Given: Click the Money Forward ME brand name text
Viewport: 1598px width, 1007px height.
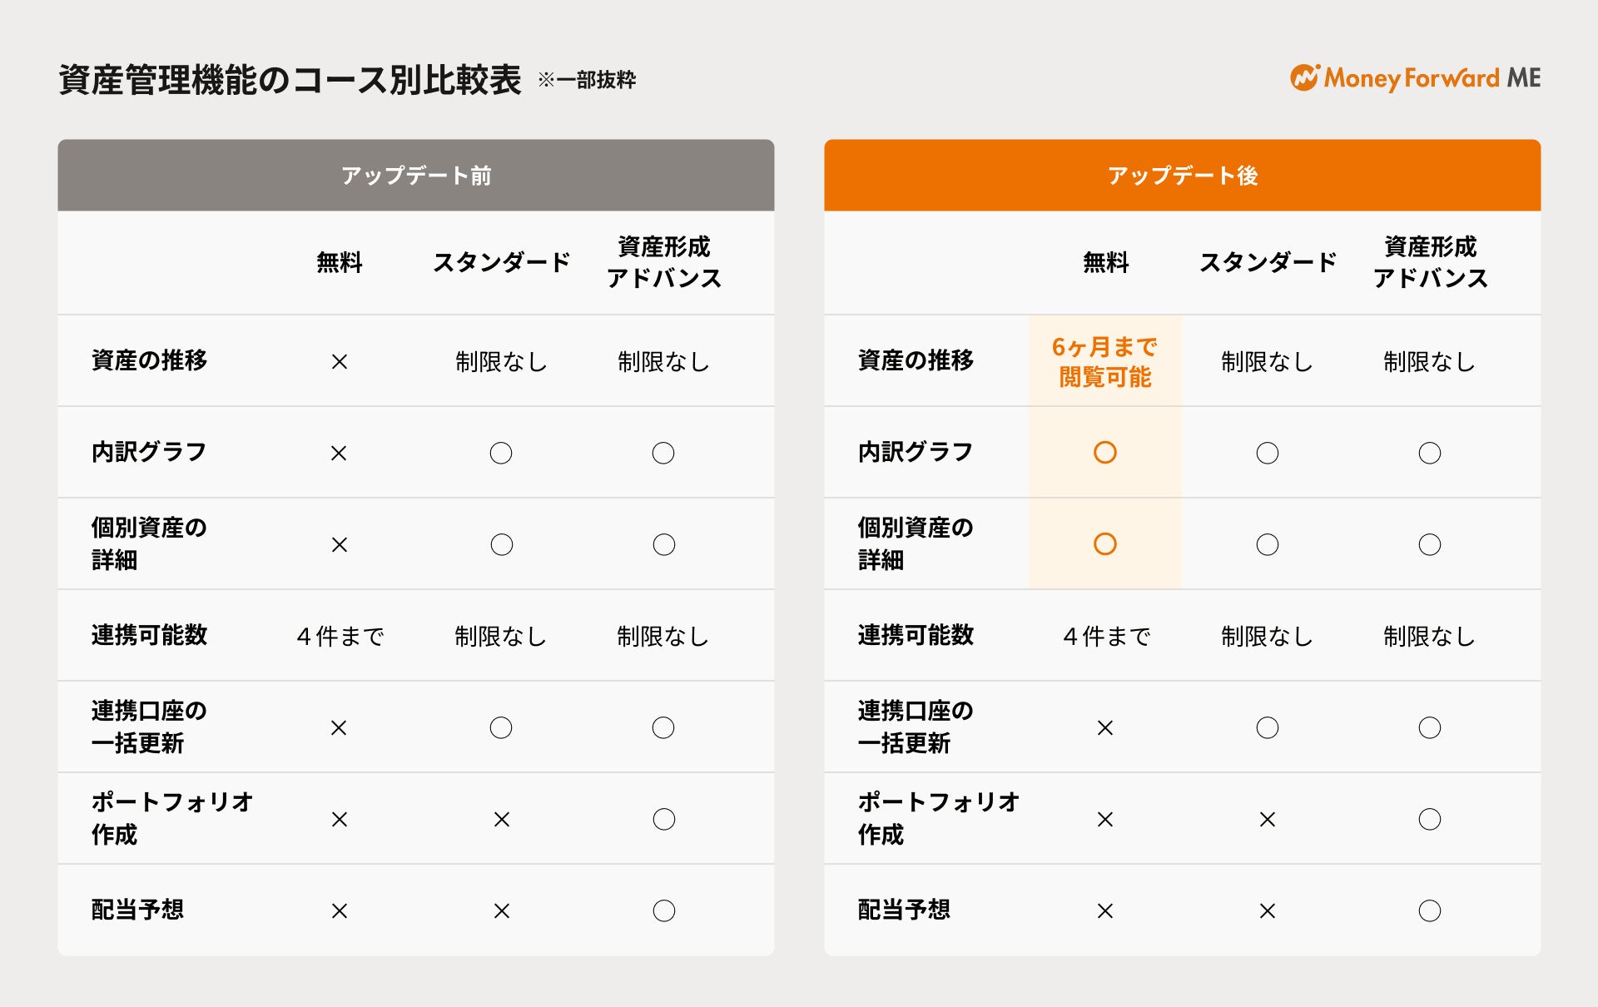Looking at the screenshot, I should [1432, 78].
